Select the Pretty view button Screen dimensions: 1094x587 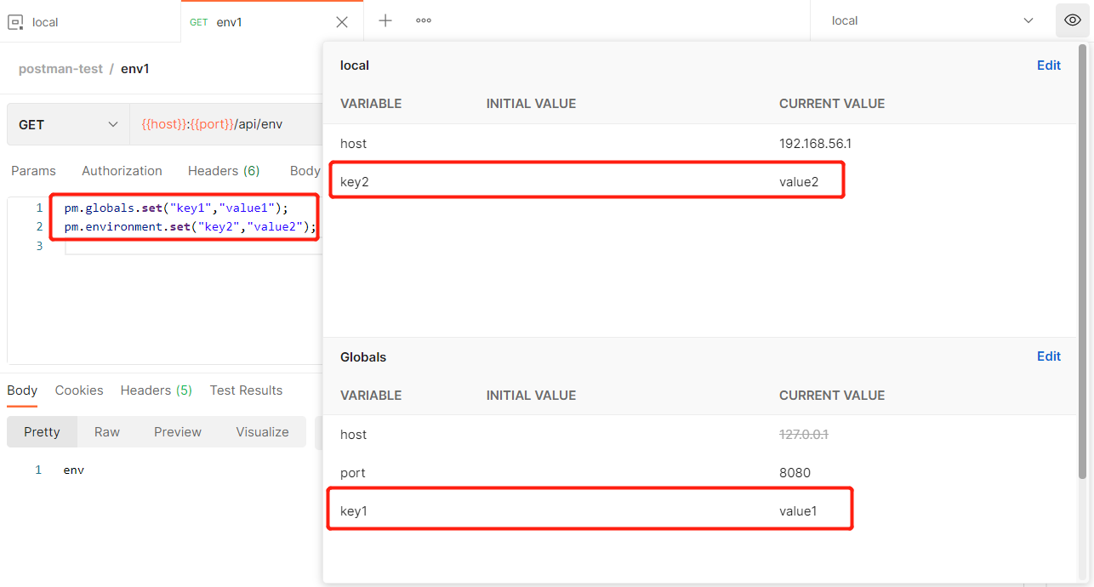(42, 432)
